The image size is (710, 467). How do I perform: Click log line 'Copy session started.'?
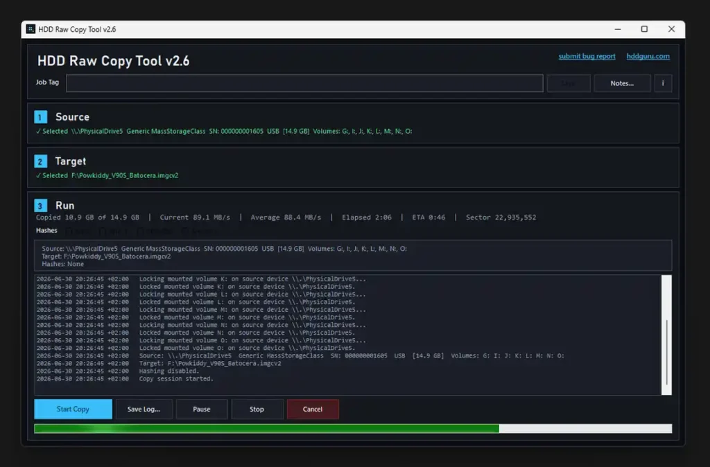[x=125, y=379]
